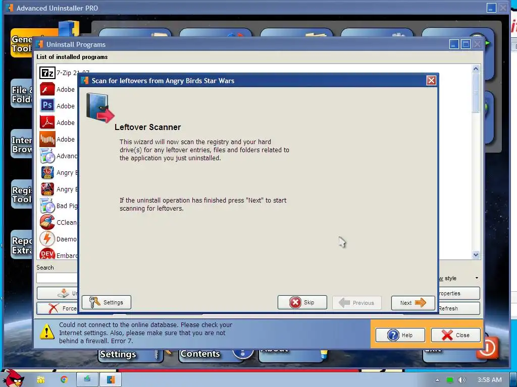
Task: Click the clock showing 3:58 AM
Action: coord(490,380)
